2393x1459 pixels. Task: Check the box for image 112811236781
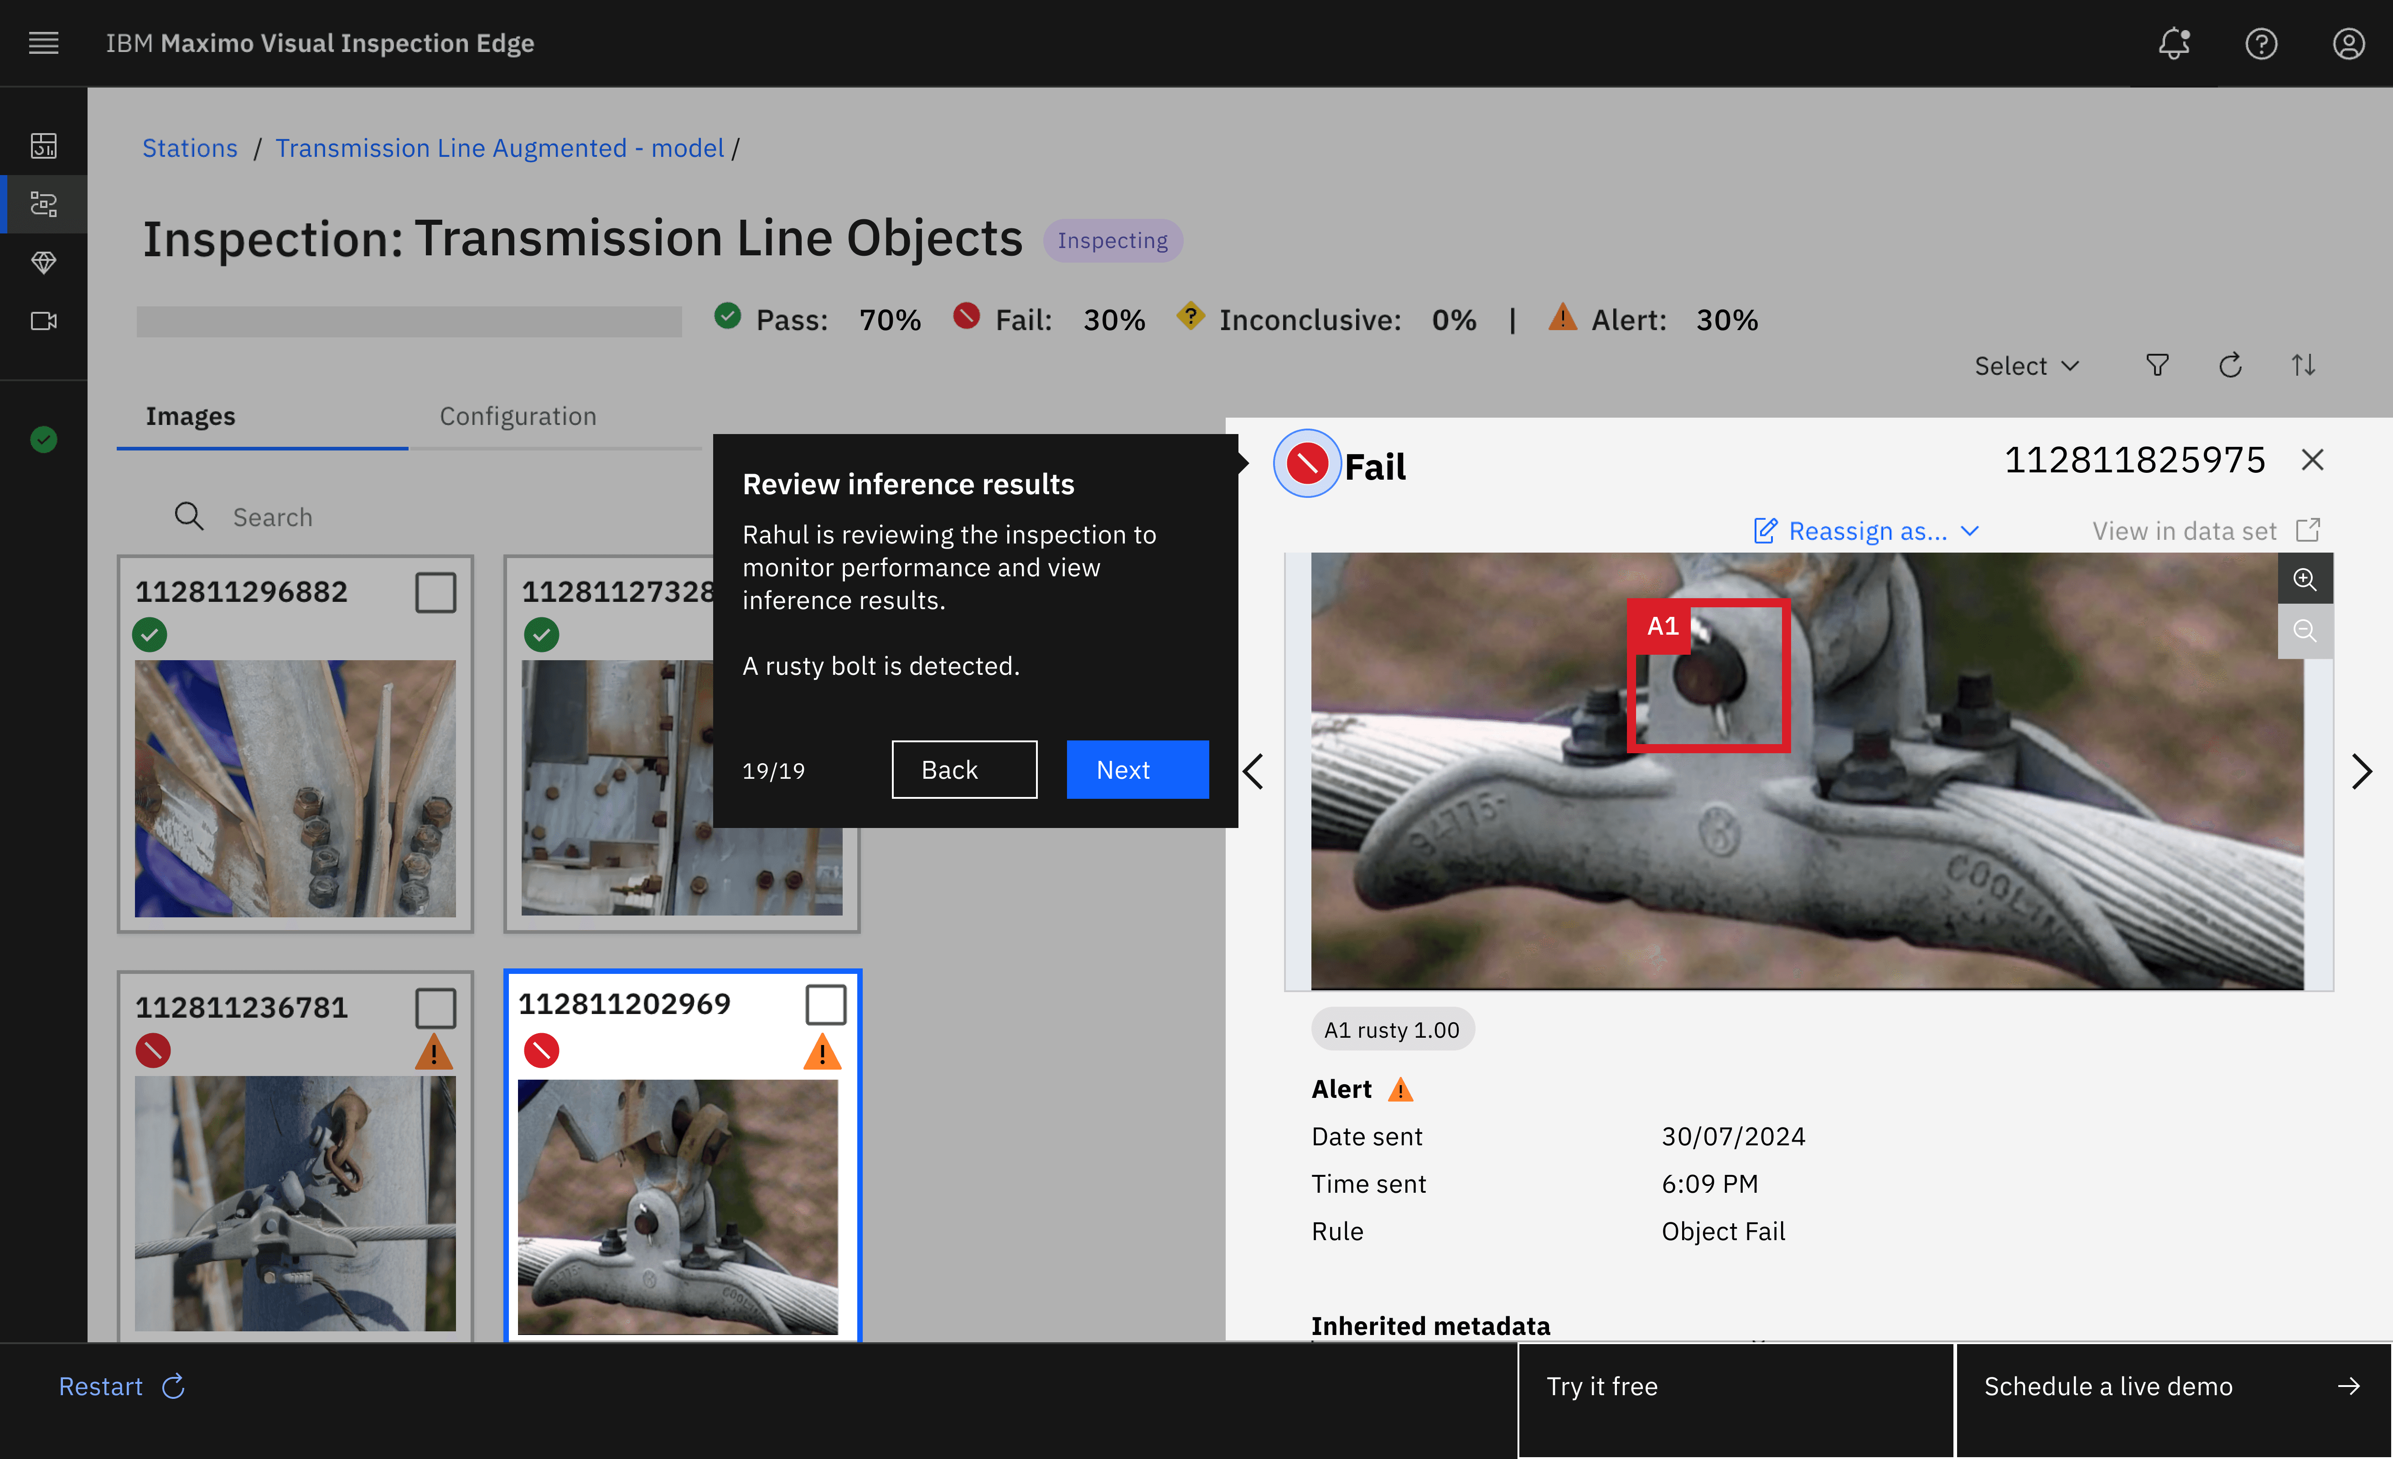click(x=435, y=1007)
